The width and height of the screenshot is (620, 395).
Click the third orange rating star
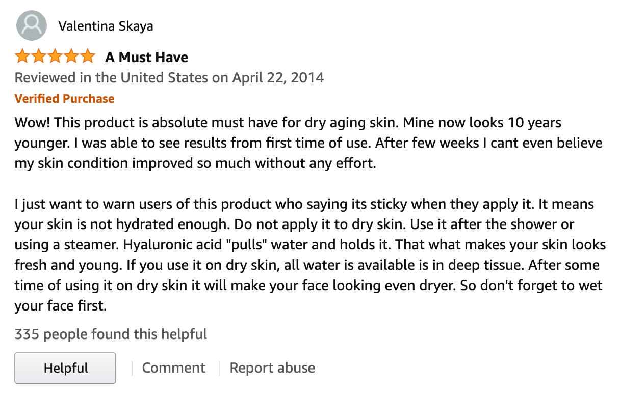pyautogui.click(x=55, y=57)
